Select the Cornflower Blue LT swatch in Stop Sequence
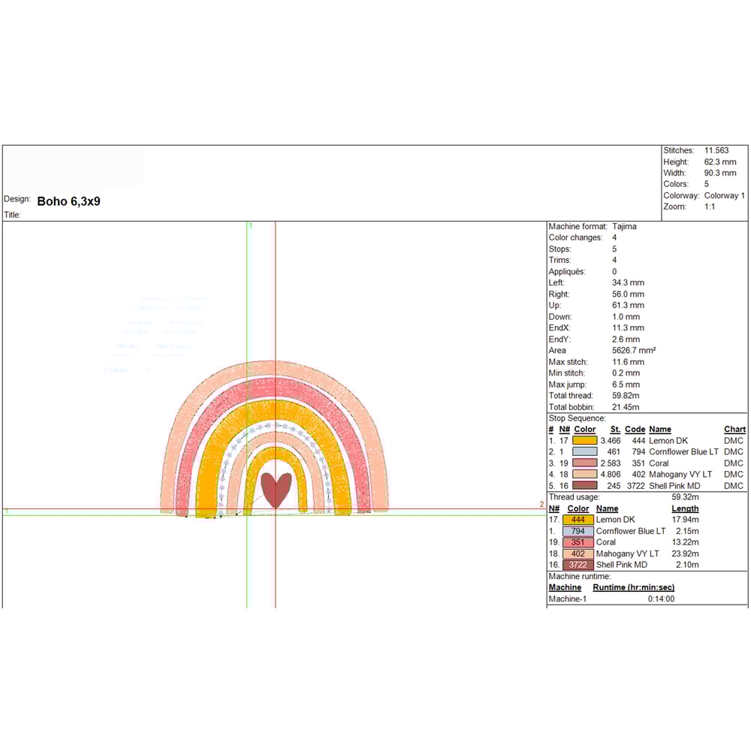This screenshot has height=751, width=751. click(x=584, y=452)
